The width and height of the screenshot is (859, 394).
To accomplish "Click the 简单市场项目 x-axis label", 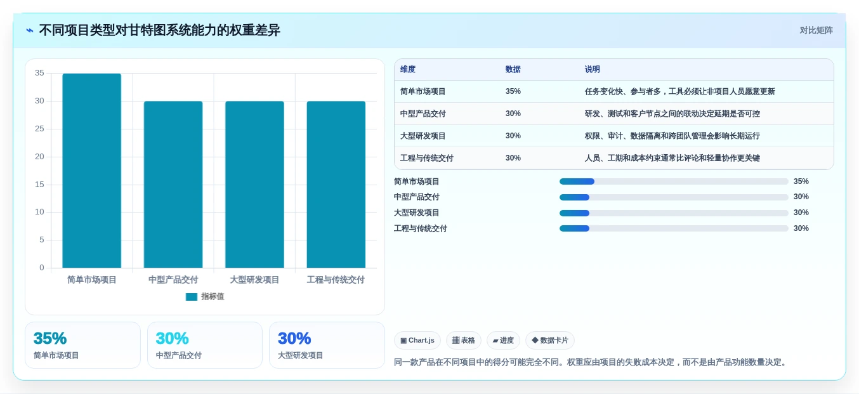I will [92, 280].
